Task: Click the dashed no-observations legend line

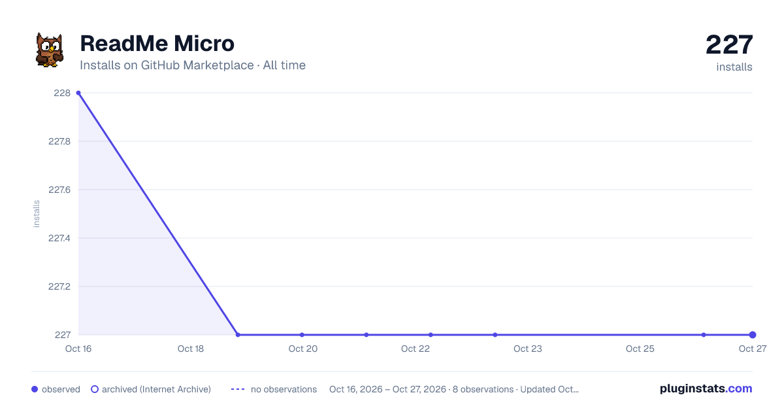Action: click(x=238, y=389)
